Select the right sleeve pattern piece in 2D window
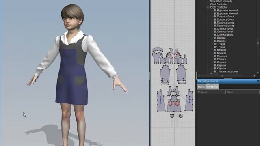Viewport: 260px width, 146px height. coord(181,73)
